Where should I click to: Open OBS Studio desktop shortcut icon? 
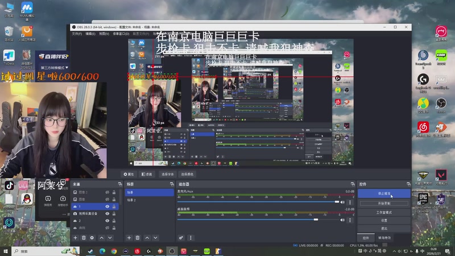pyautogui.click(x=441, y=106)
